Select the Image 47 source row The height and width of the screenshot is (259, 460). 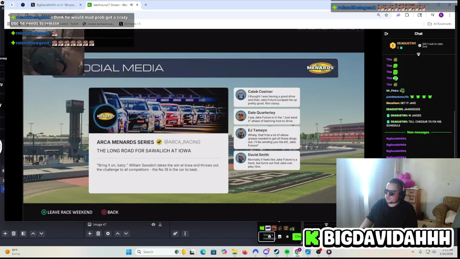[x=124, y=224]
